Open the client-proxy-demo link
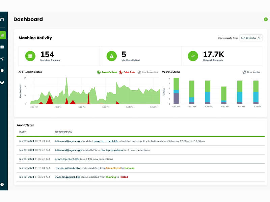Viewport: 270px width, 202px height. coord(112,150)
